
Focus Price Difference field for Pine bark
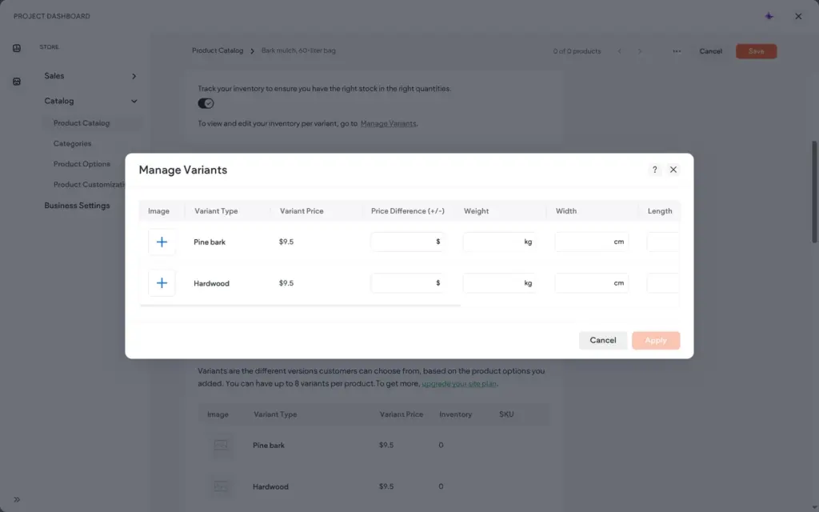click(407, 242)
